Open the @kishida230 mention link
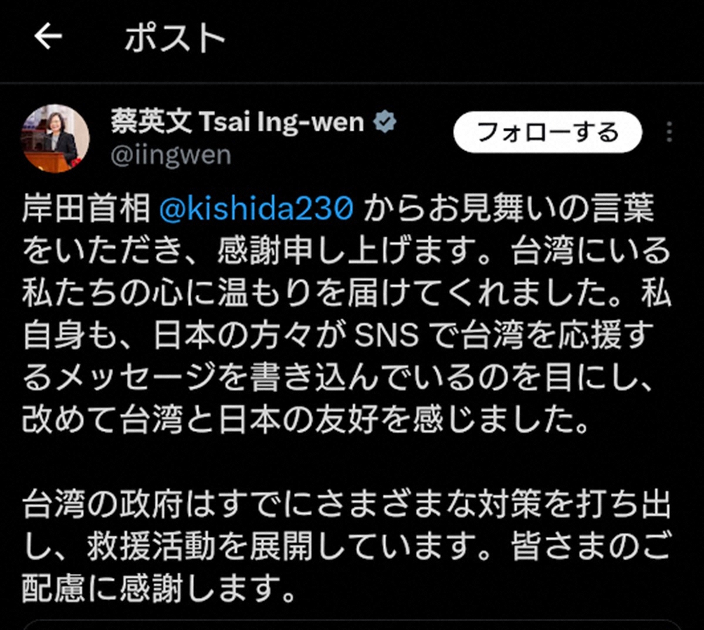 click(x=256, y=209)
